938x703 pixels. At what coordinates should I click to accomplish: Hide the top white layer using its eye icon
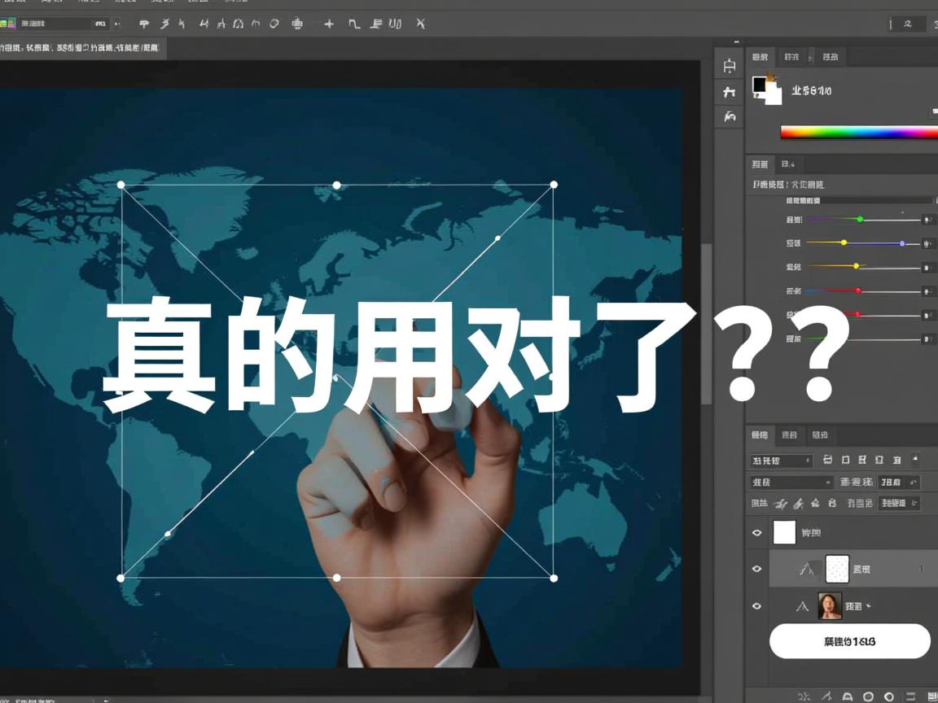757,532
